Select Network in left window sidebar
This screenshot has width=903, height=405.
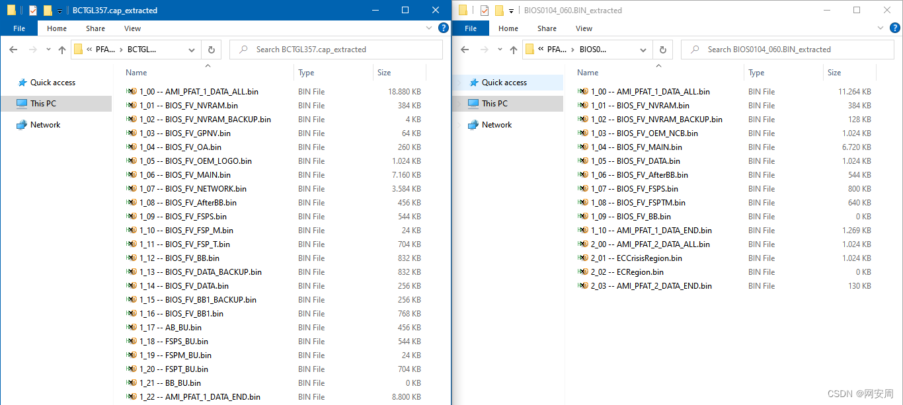[45, 125]
